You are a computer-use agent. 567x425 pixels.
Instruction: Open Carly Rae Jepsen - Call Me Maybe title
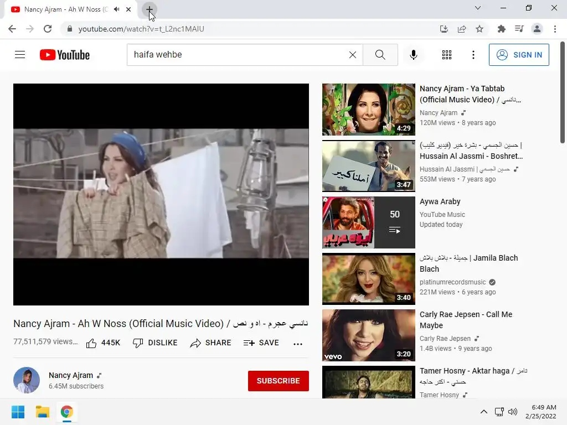pos(466,320)
